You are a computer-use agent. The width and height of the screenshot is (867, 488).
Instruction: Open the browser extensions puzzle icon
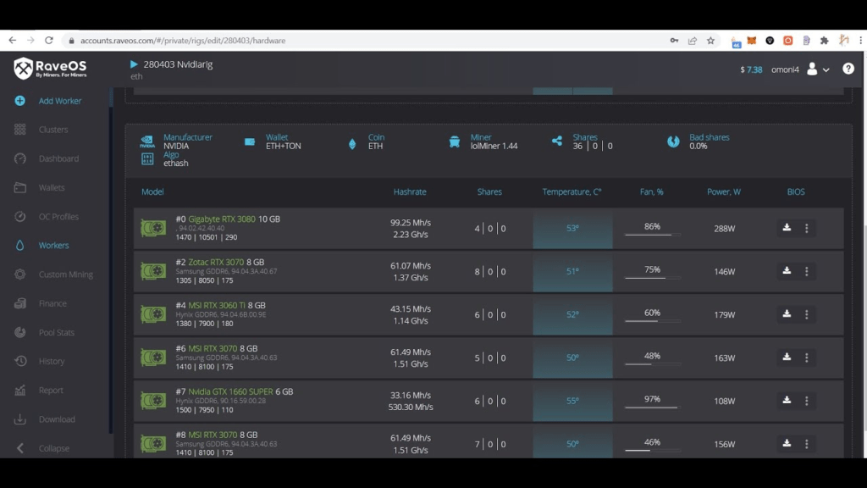pos(824,41)
